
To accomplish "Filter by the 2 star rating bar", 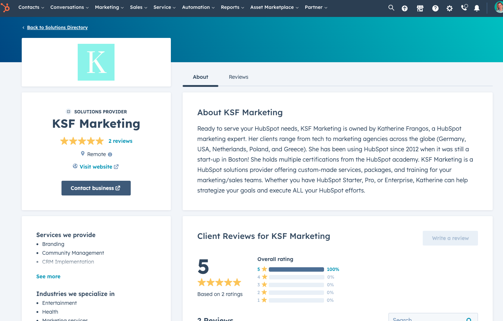I will tap(296, 293).
